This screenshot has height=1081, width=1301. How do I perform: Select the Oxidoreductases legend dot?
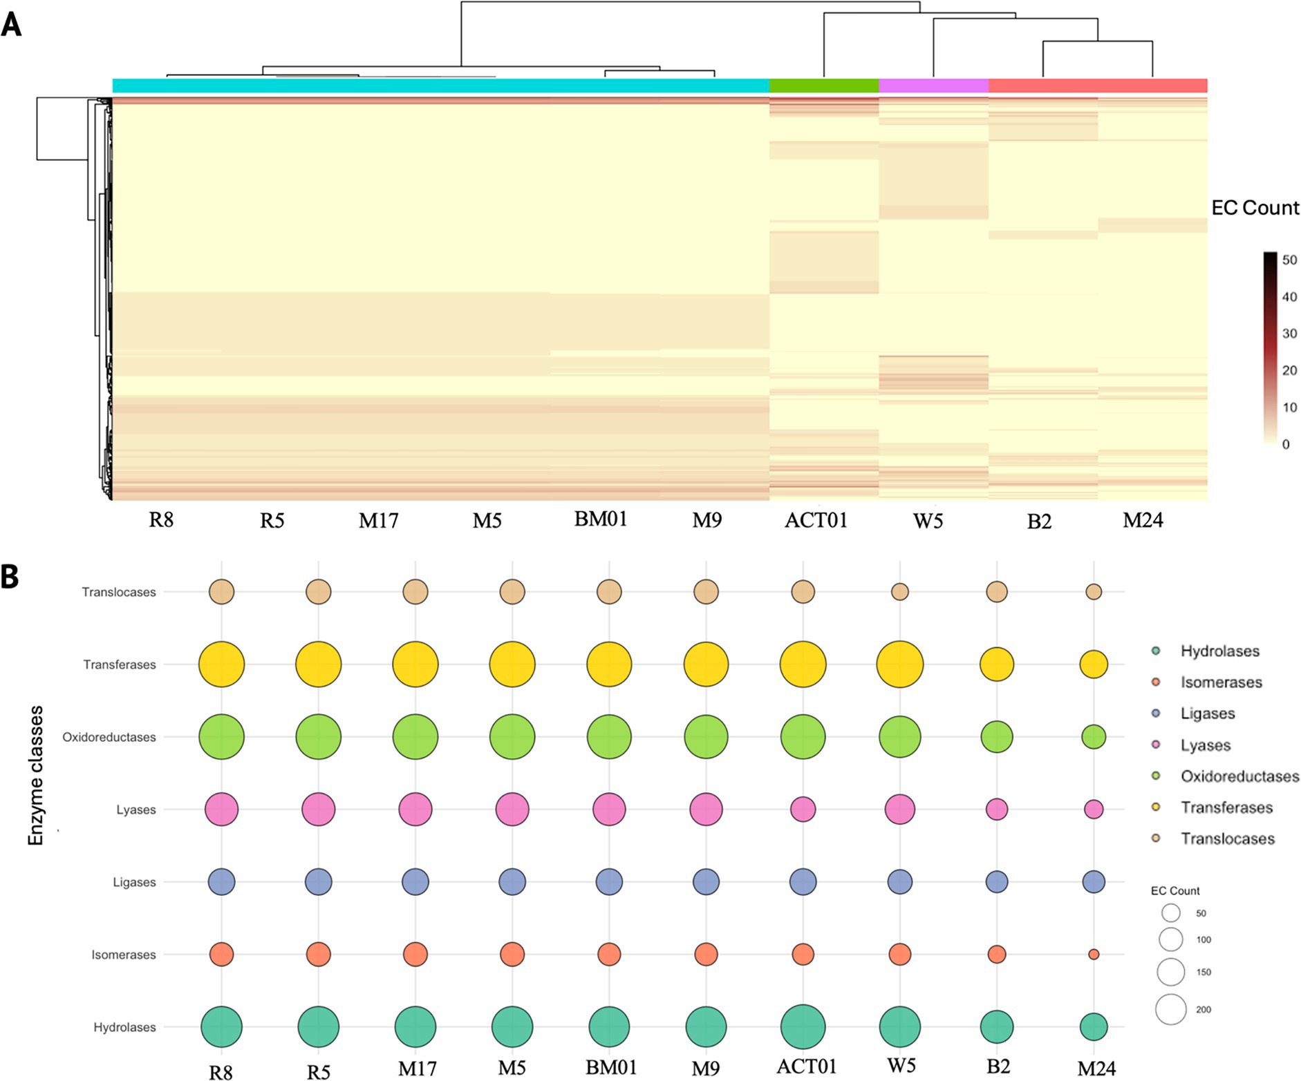(x=1156, y=776)
